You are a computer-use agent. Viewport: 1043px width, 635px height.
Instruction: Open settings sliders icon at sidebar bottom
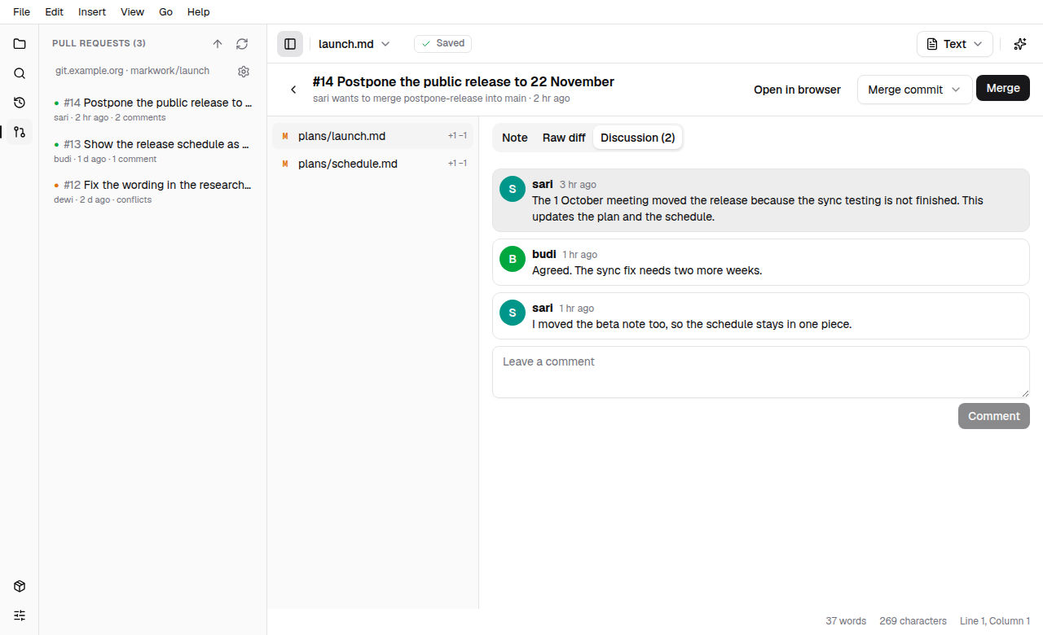pos(20,615)
